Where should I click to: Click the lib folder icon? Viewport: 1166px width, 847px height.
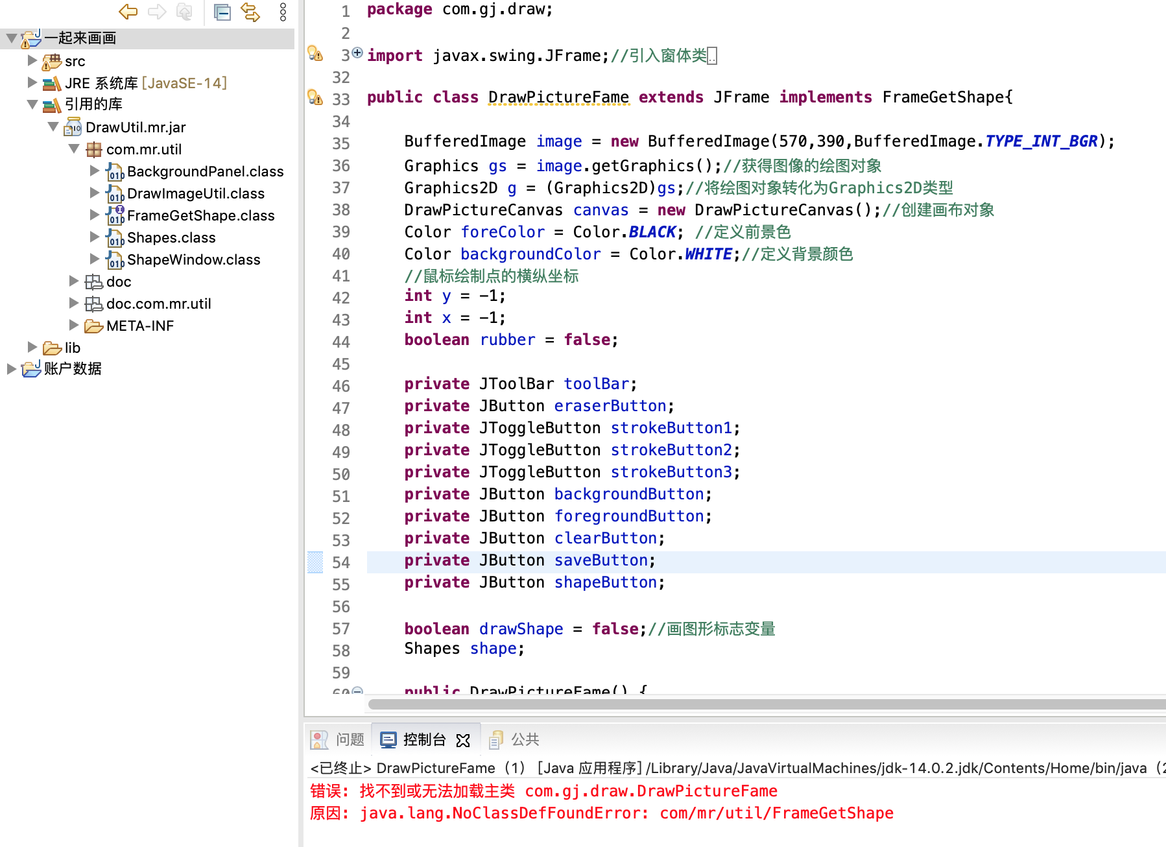52,348
